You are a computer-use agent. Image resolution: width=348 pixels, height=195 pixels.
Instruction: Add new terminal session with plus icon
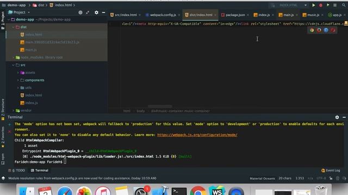(x=10, y=125)
